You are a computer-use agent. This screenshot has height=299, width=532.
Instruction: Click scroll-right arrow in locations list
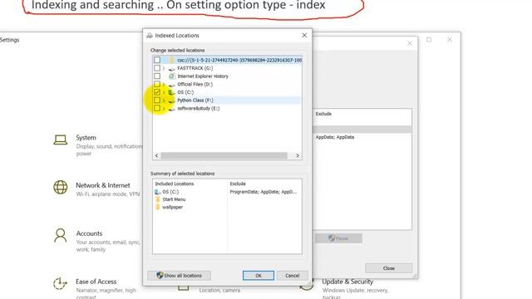tap(298, 155)
